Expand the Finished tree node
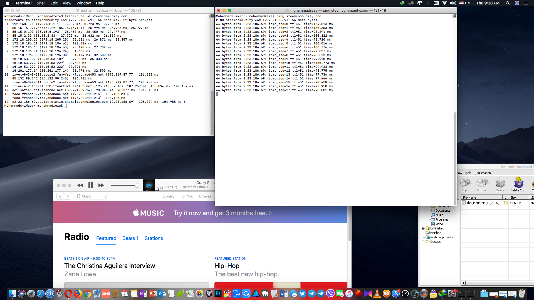 pyautogui.click(x=423, y=233)
